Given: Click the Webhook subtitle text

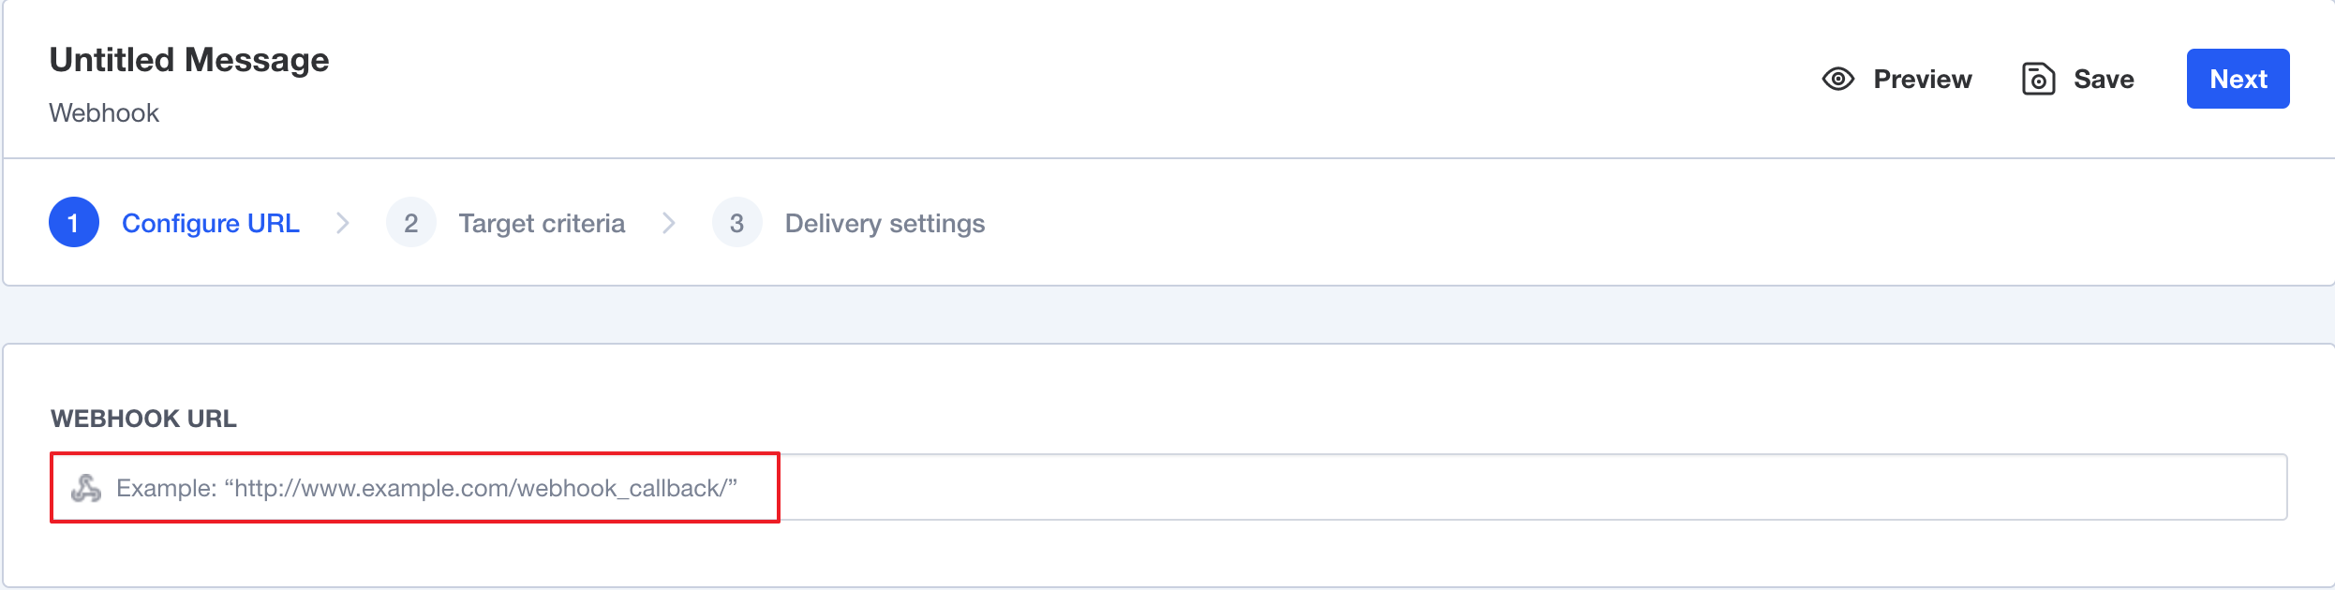Looking at the screenshot, I should (104, 112).
